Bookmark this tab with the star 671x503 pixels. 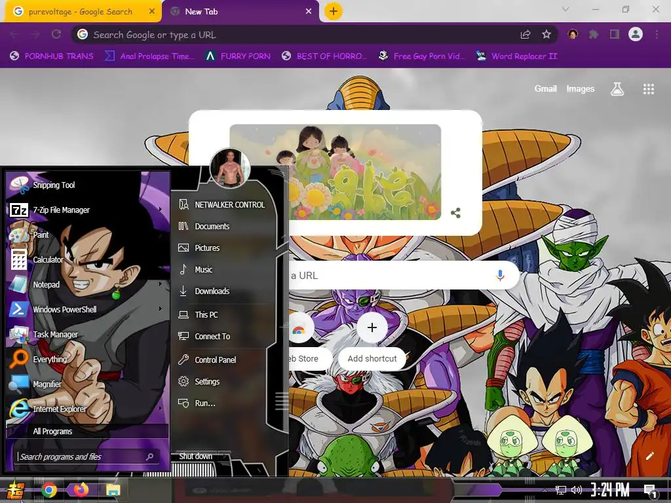click(546, 35)
